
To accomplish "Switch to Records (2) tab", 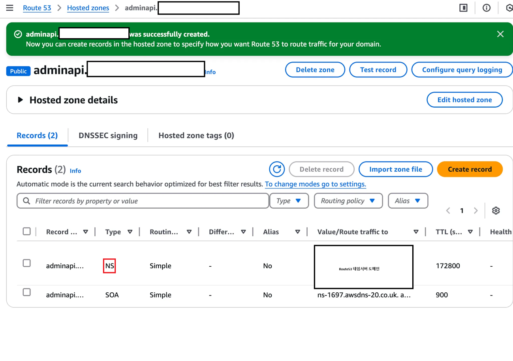I will (x=37, y=135).
